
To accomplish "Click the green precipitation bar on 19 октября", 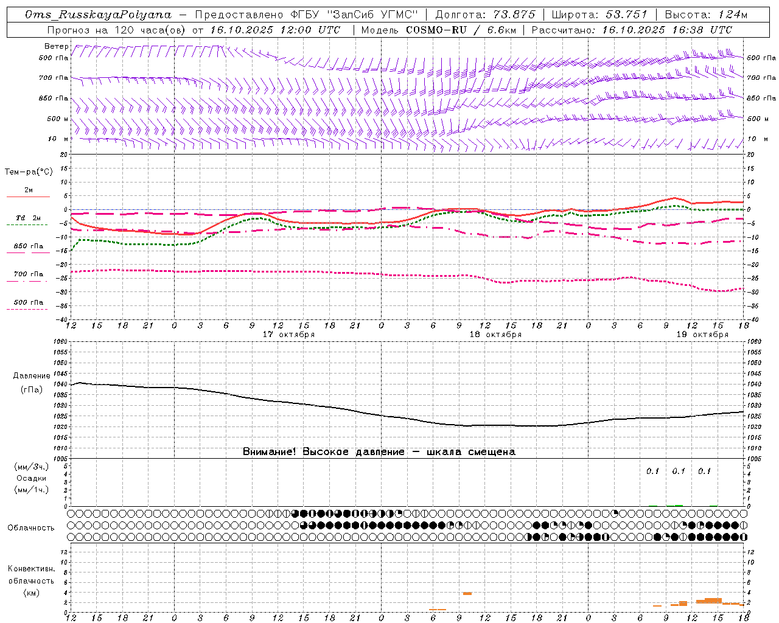I will tap(679, 505).
